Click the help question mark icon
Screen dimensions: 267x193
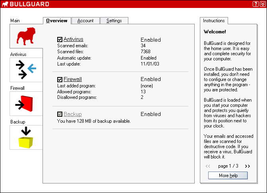point(255,4)
